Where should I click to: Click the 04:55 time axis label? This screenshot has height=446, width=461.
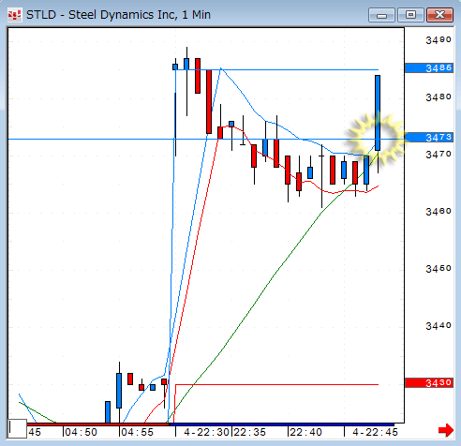click(138, 432)
